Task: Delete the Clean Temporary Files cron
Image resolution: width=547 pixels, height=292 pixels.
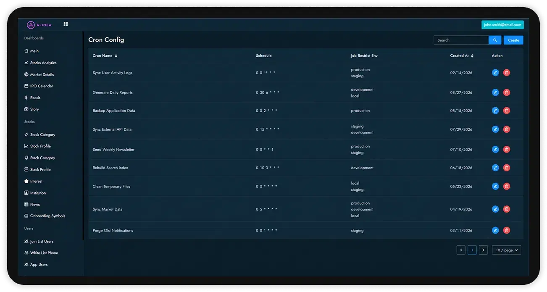Action: (x=507, y=186)
